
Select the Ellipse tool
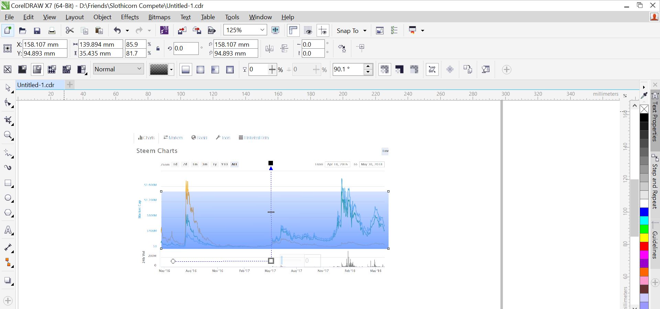(x=8, y=198)
